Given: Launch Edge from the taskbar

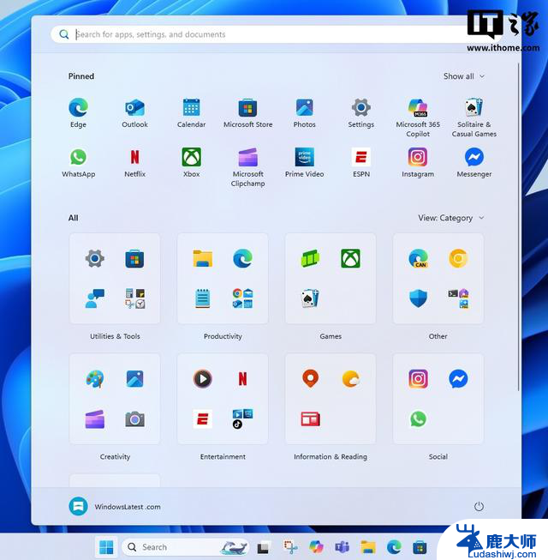Looking at the screenshot, I should point(394,547).
